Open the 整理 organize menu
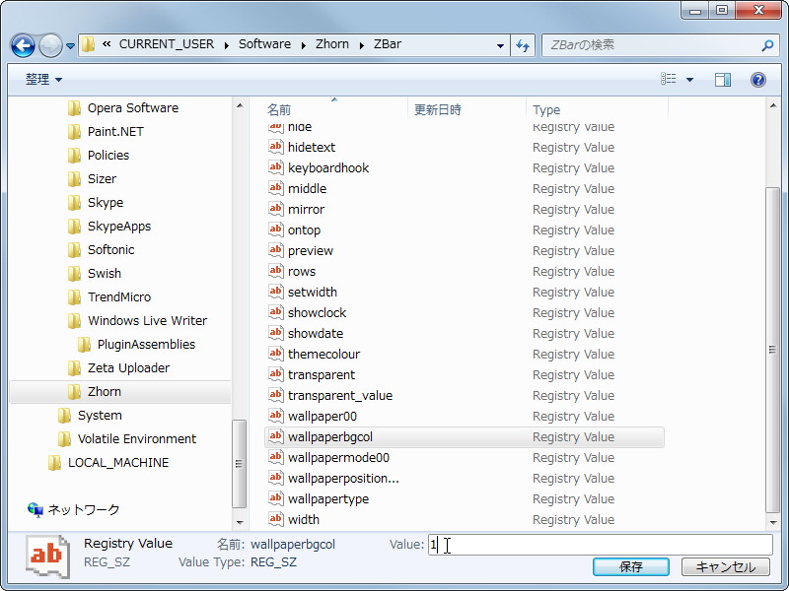Screen dimensions: 789x591 43,80
